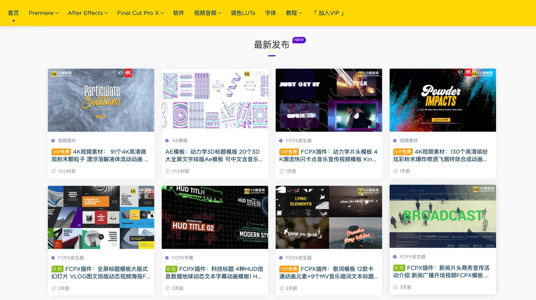
Task: Click VIP免费 badge on 歌词模板 post
Action: 289,269
